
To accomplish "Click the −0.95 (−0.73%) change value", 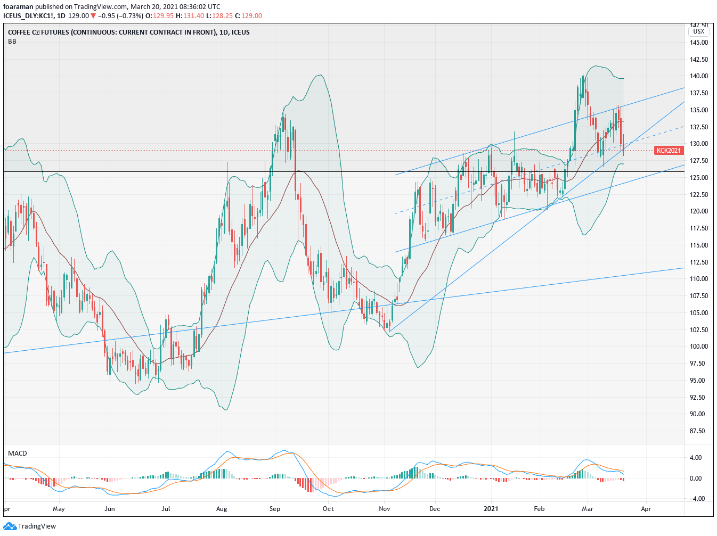I will pyautogui.click(x=121, y=16).
